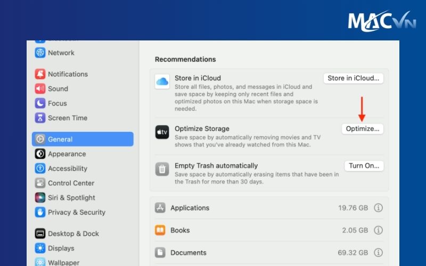
Task: Click the Accessibility icon in sidebar
Action: [40, 168]
